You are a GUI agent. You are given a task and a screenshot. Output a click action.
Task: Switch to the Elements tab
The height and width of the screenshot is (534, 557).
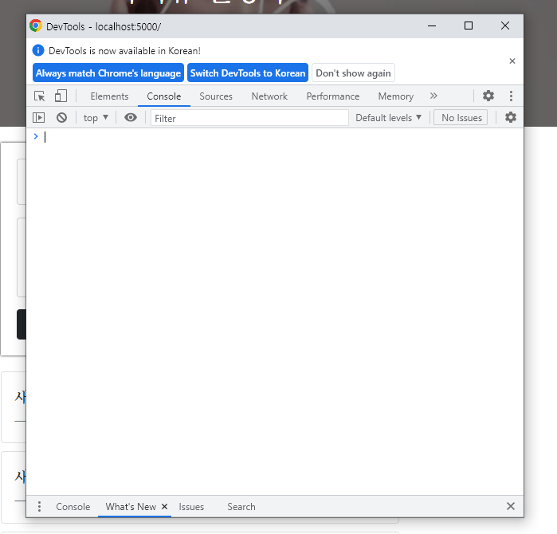point(109,96)
